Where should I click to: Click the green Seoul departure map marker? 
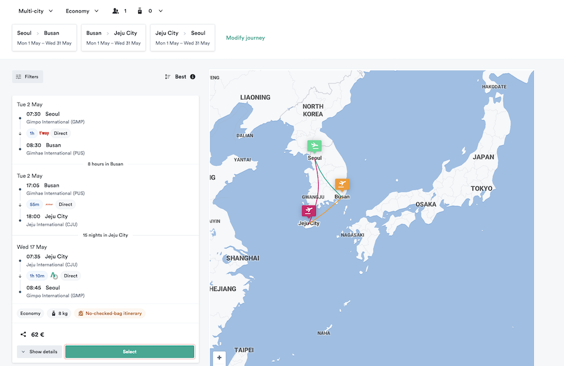tap(314, 146)
